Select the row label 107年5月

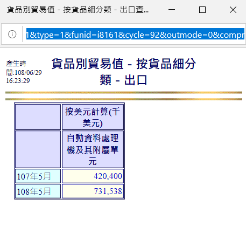pyautogui.click(x=34, y=176)
